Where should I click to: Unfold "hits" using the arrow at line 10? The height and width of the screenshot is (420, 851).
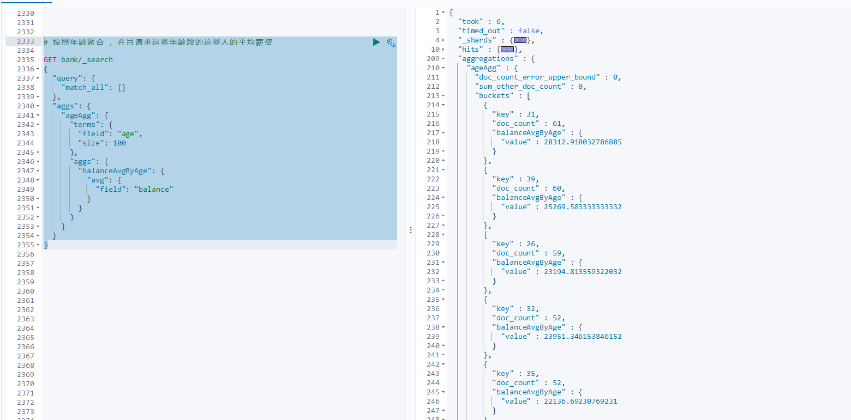(444, 50)
